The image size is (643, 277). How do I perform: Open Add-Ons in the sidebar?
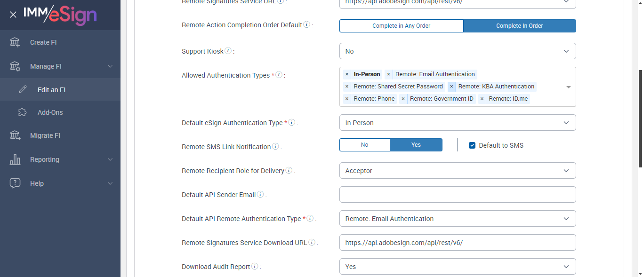(x=50, y=112)
